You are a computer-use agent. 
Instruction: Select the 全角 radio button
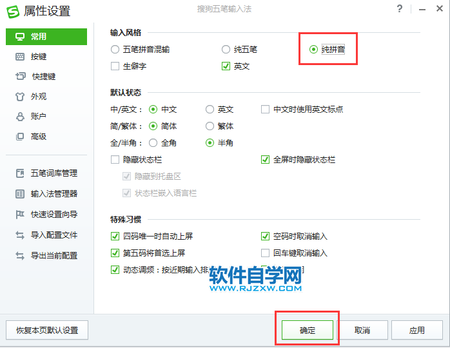[x=153, y=142]
